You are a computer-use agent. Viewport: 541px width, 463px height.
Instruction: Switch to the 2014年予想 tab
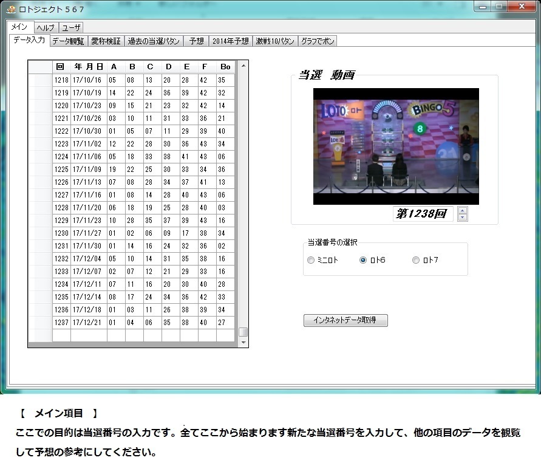click(x=231, y=41)
